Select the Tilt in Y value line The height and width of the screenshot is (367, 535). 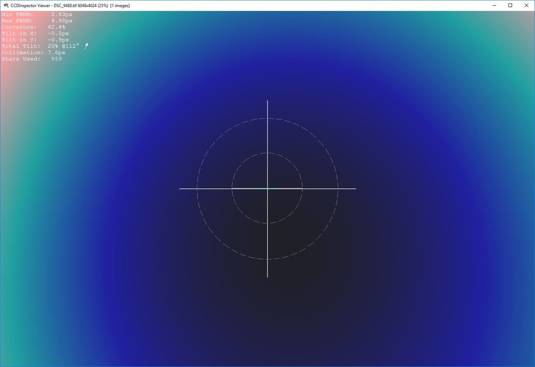click(35, 40)
